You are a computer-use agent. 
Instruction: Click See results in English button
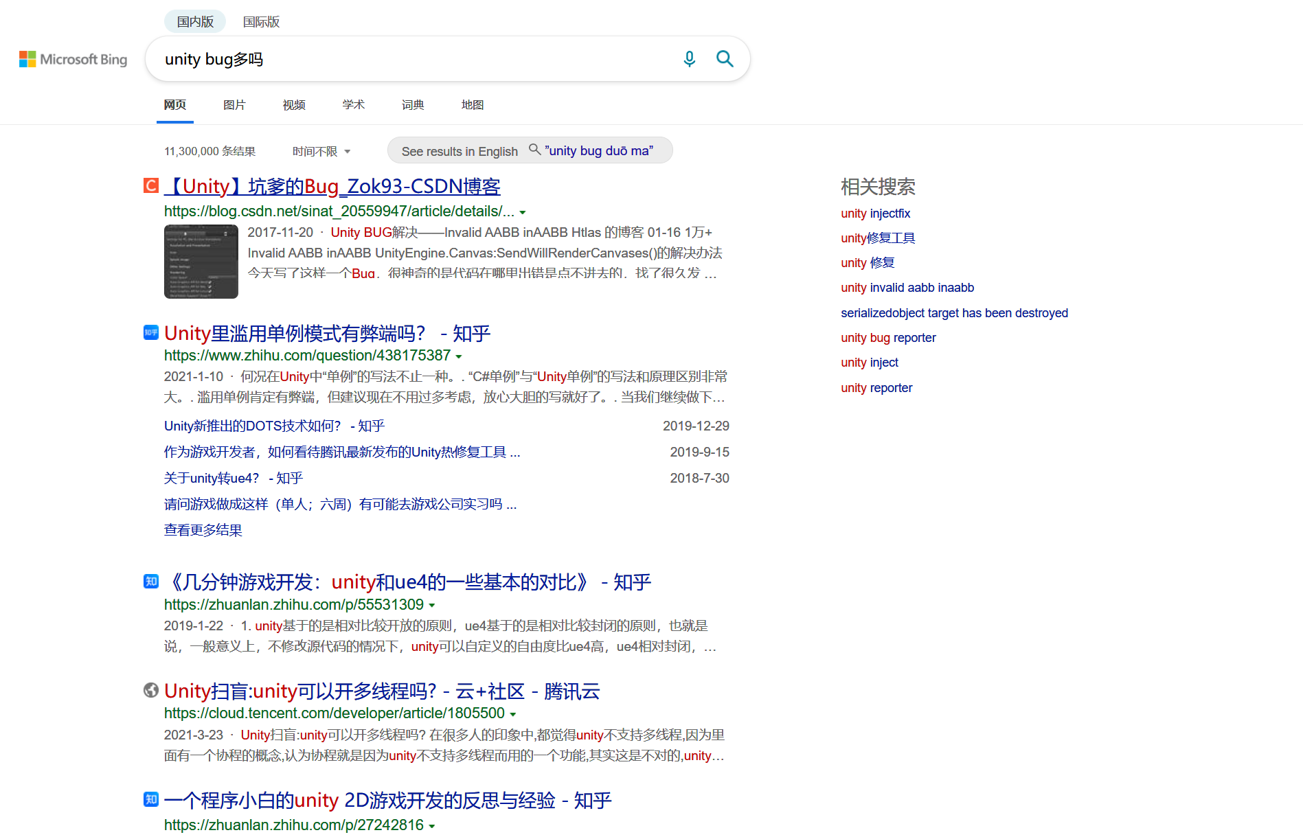530,150
